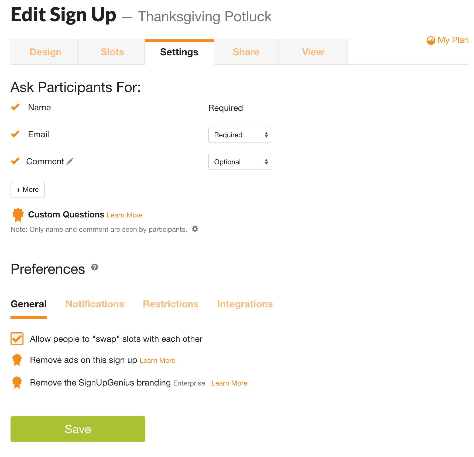
Task: Click the pencil icon to edit Comment
Action: [x=70, y=161]
